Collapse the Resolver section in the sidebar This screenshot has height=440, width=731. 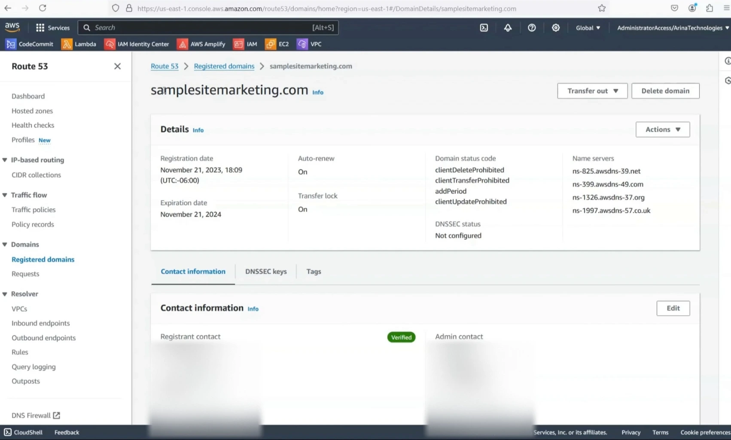point(4,294)
